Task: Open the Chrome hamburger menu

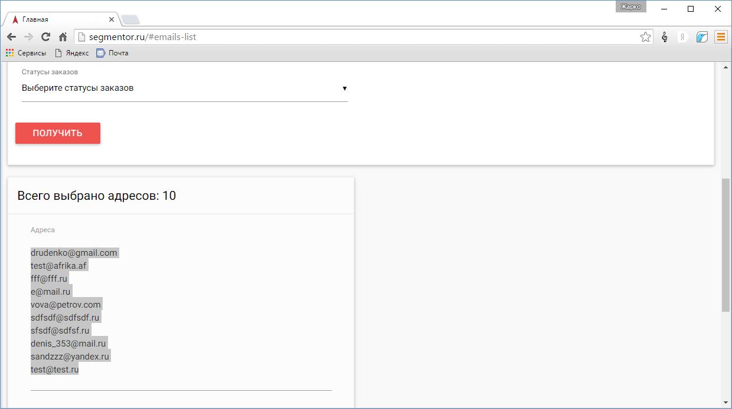Action: pyautogui.click(x=721, y=37)
